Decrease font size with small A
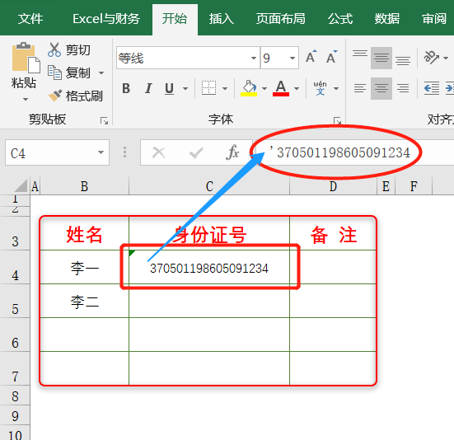 click(x=331, y=57)
